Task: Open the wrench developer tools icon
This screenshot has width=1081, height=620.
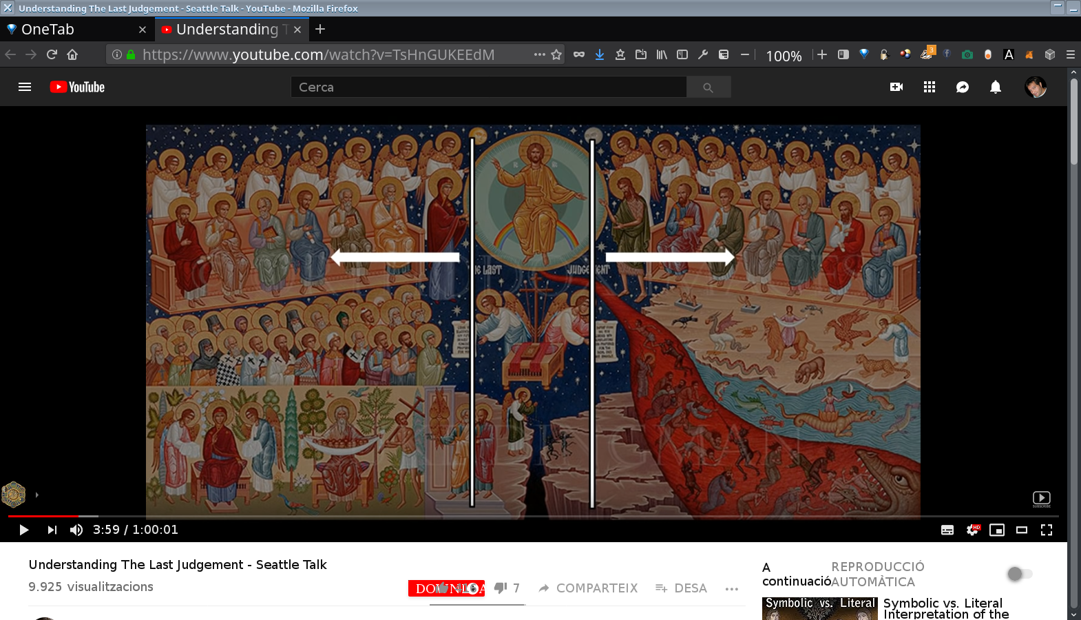Action: pyautogui.click(x=703, y=54)
